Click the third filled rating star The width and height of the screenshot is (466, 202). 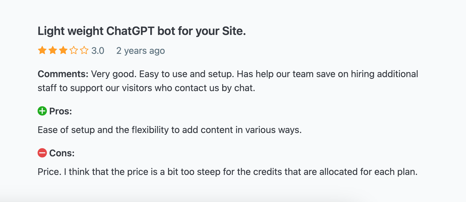[x=63, y=50]
